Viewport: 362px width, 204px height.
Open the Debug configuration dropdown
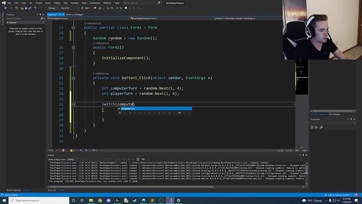point(53,8)
